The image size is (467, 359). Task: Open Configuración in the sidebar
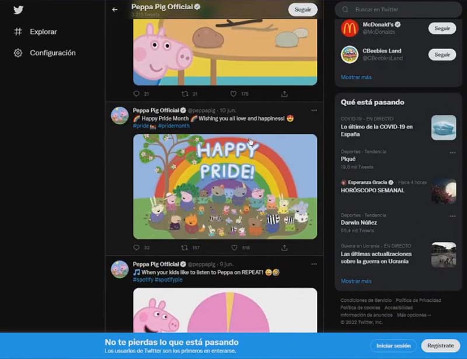pyautogui.click(x=53, y=53)
